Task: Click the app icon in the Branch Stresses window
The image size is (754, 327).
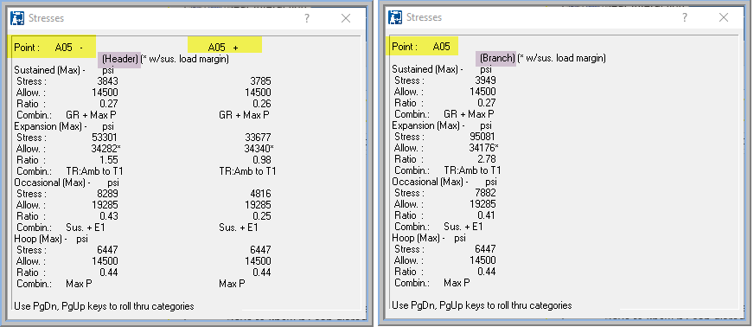Action: tap(395, 17)
